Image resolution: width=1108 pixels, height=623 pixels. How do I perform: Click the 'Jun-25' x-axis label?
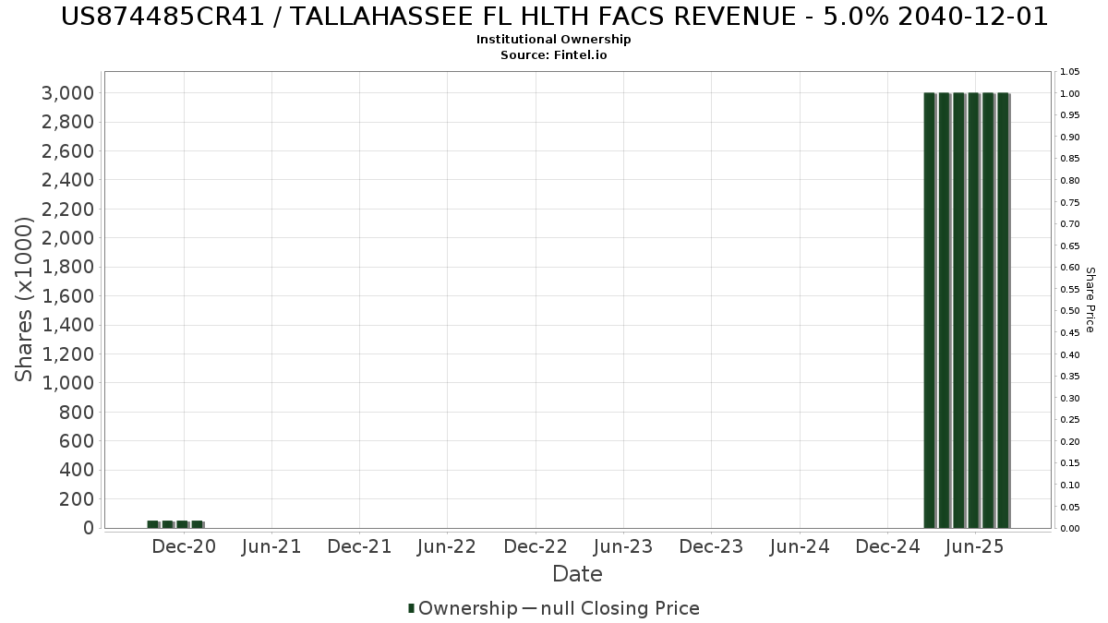[975, 546]
